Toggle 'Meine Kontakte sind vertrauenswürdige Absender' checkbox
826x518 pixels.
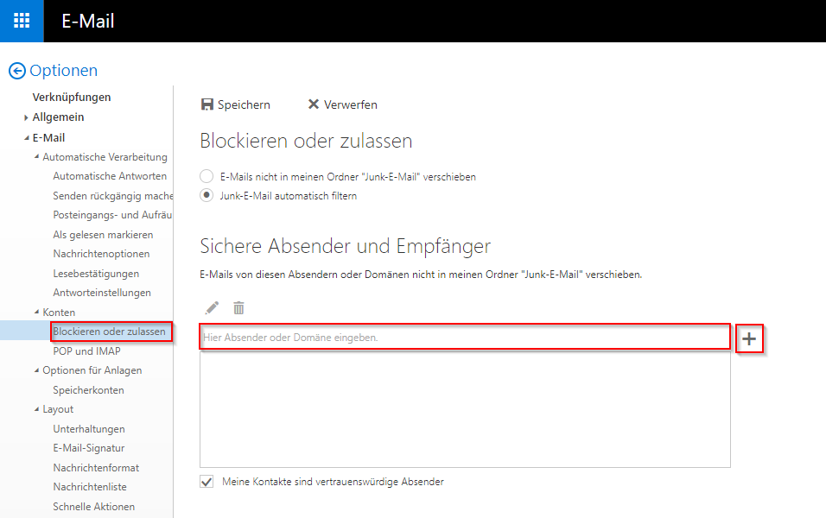coord(206,482)
